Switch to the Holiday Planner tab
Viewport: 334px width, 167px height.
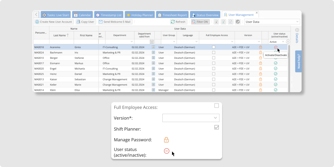coord(140,15)
